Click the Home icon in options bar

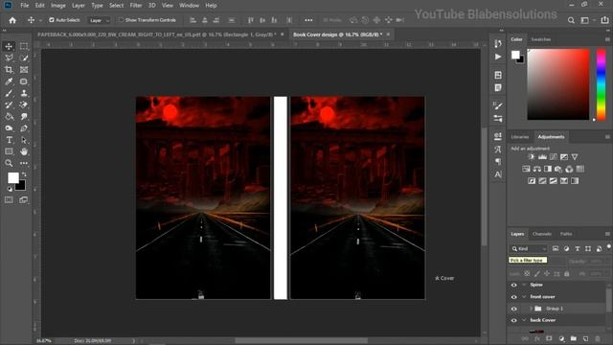[x=12, y=20]
